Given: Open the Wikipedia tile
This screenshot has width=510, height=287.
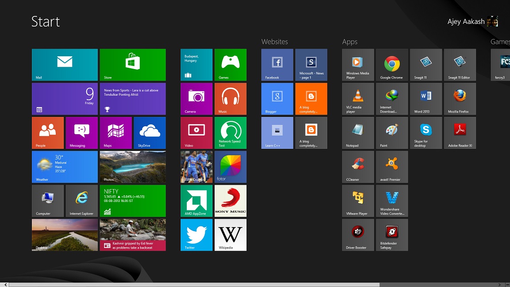Looking at the screenshot, I should point(231,235).
